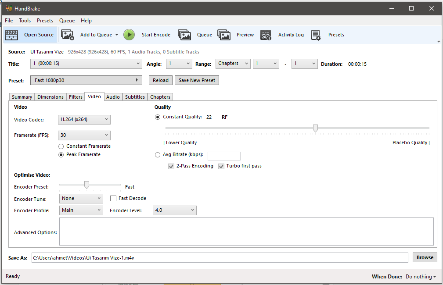Viewport: 443px width, 285px height.
Task: Open the Range Chapters dropdown
Action: 233,64
